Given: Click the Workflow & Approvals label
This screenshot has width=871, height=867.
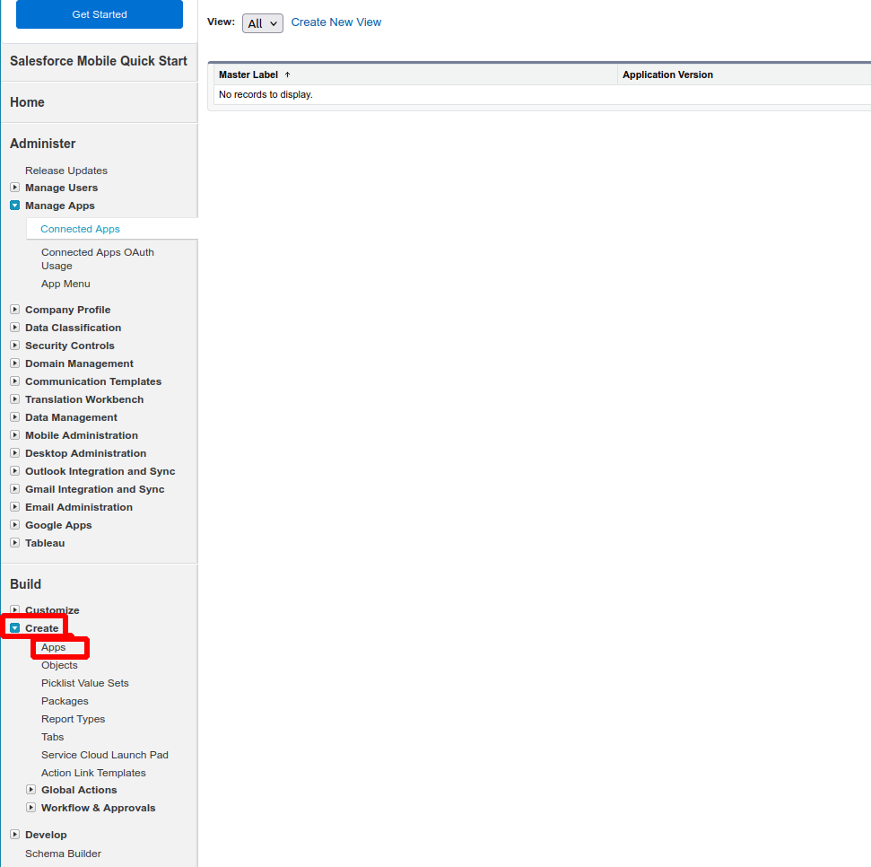Looking at the screenshot, I should (99, 808).
